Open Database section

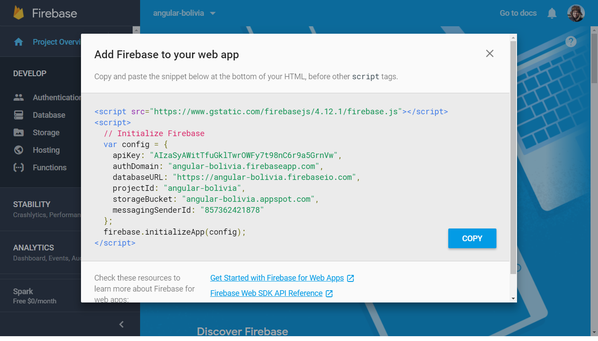(49, 115)
